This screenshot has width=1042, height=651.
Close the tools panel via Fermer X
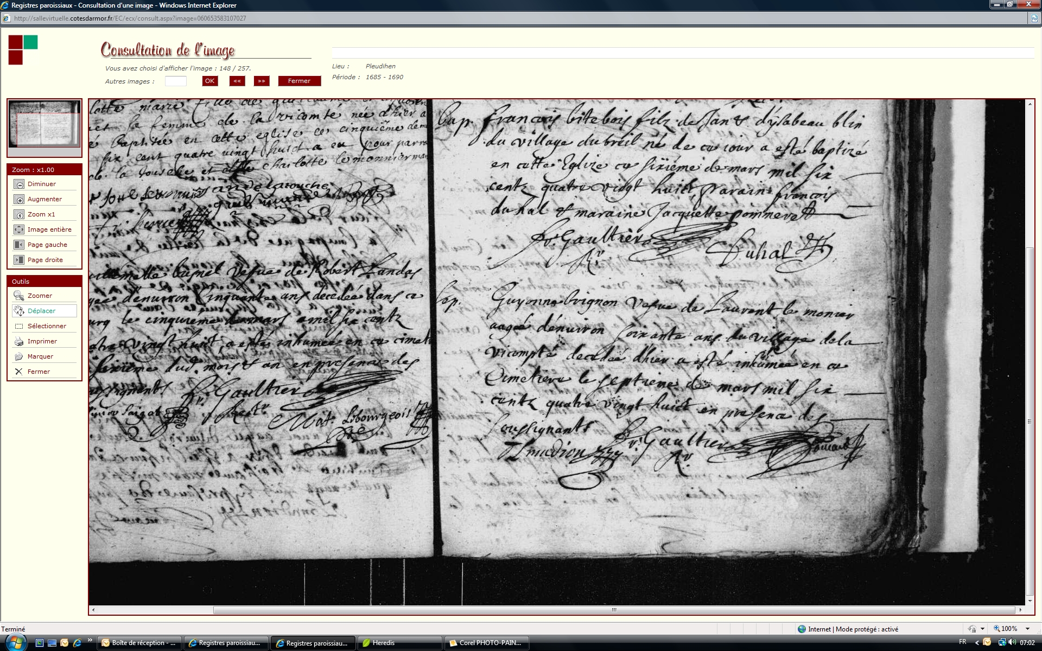click(19, 372)
